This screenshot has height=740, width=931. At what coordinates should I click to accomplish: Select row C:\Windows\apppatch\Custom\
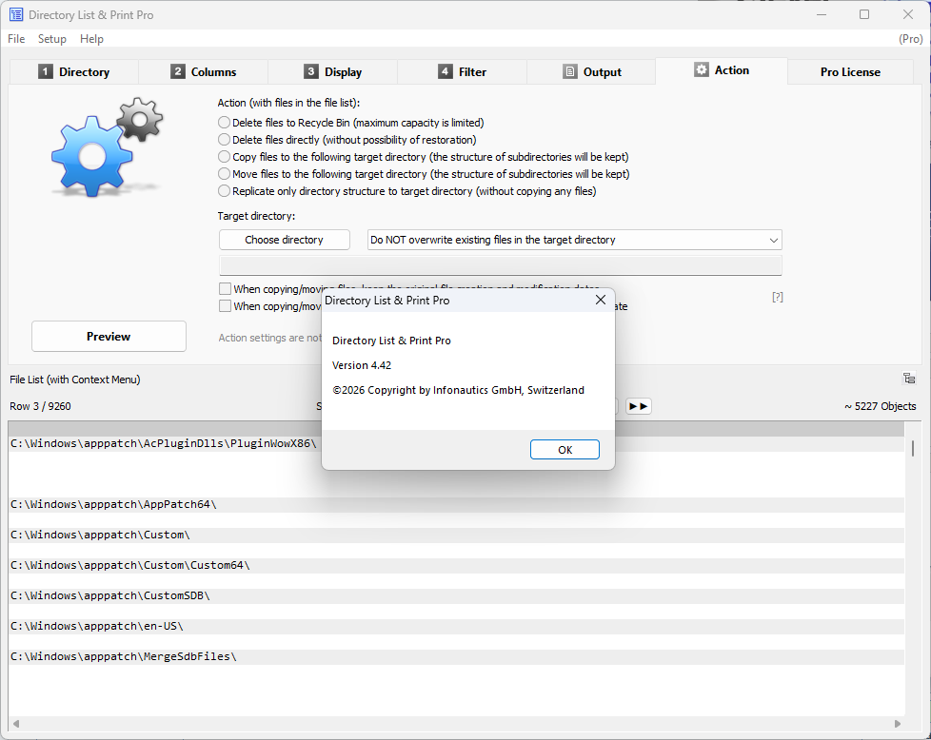[x=457, y=536]
